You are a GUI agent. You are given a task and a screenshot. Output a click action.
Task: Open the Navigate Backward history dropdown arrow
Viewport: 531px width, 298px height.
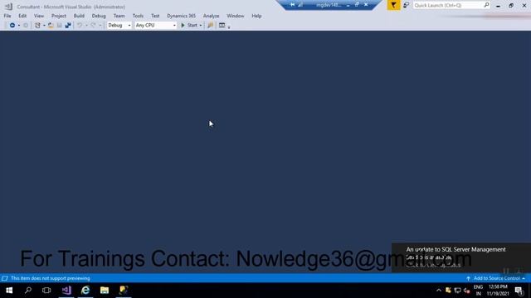point(18,26)
